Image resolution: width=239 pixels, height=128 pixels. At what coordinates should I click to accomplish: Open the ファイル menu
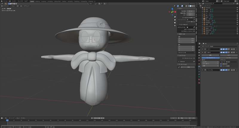pos(5,1)
